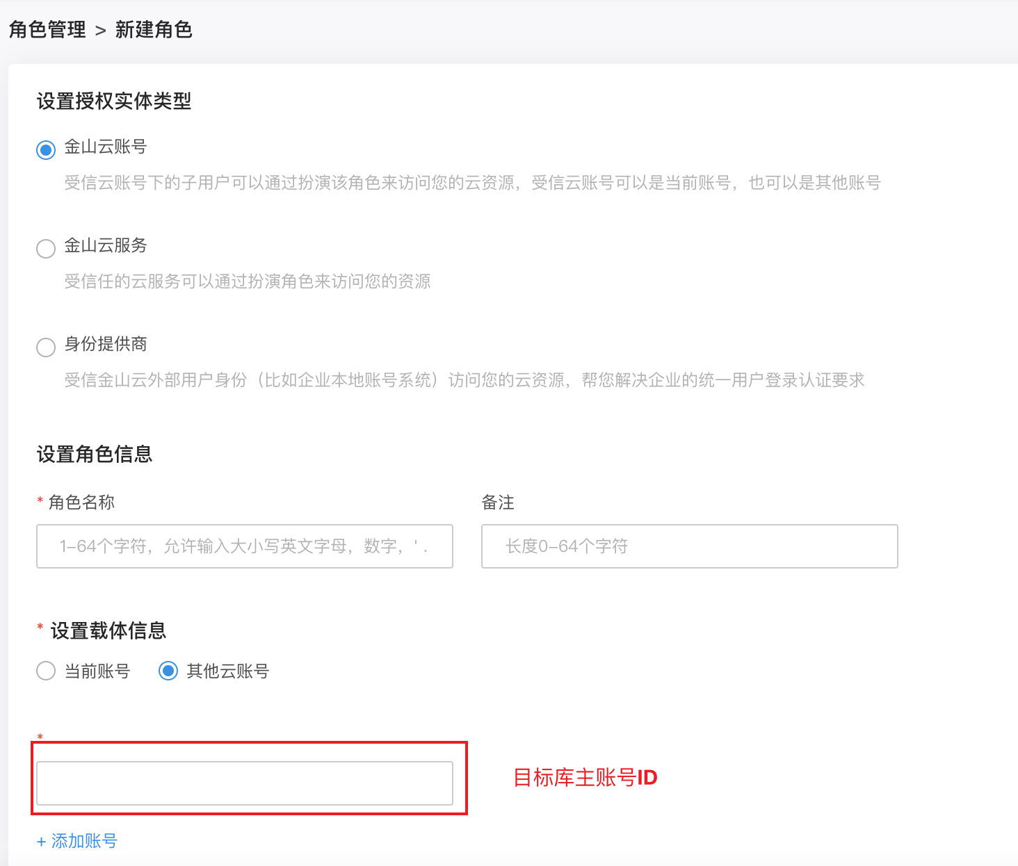
Task: Click the 设置授权实体类型 section heading
Action: (114, 101)
